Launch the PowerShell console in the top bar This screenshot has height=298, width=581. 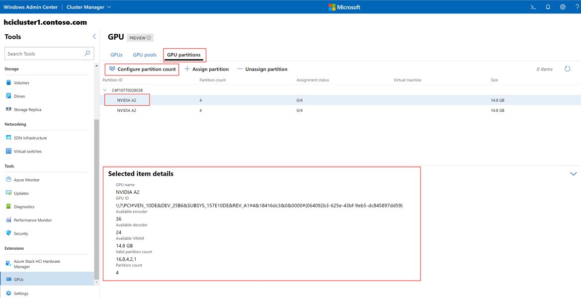pos(532,7)
